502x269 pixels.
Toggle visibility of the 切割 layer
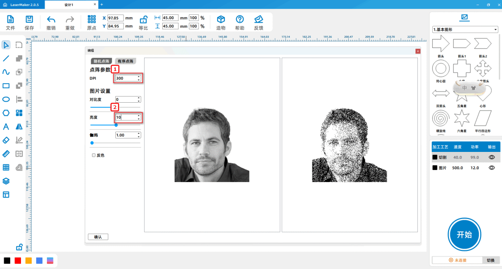point(492,157)
